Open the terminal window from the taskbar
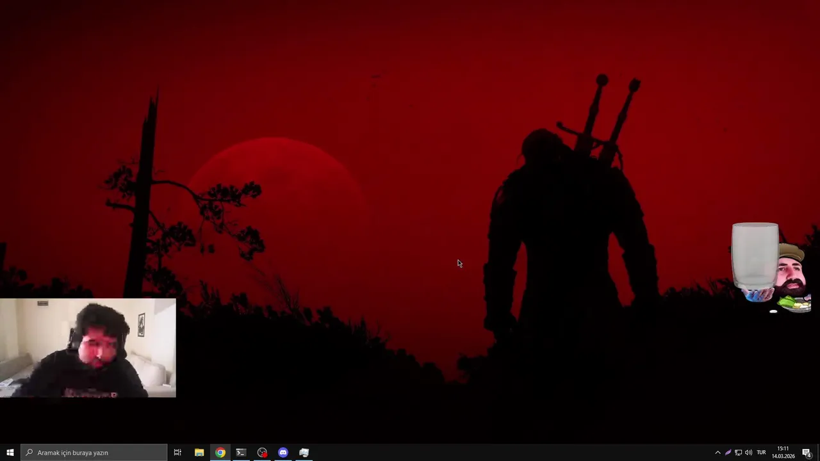This screenshot has width=820, height=461. 241,453
